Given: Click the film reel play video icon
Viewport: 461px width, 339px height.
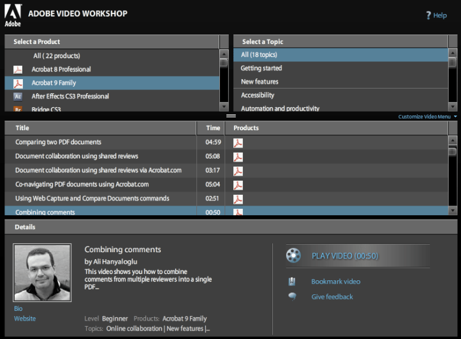Looking at the screenshot, I should [x=293, y=255].
